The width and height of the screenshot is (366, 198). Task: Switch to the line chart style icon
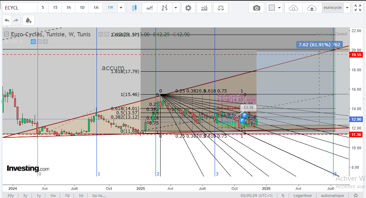click(150, 8)
